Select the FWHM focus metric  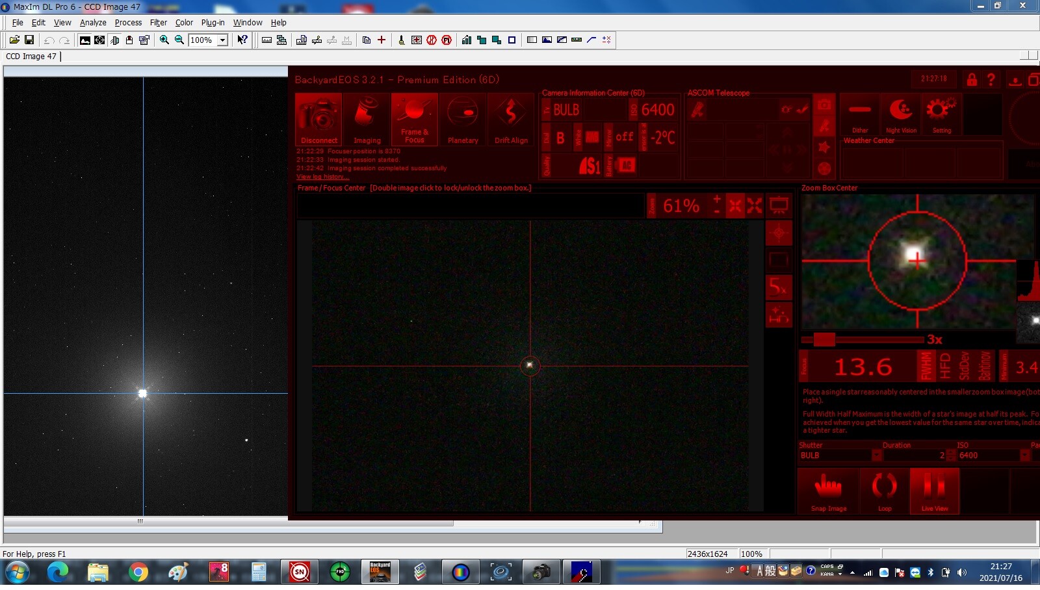[x=926, y=366]
